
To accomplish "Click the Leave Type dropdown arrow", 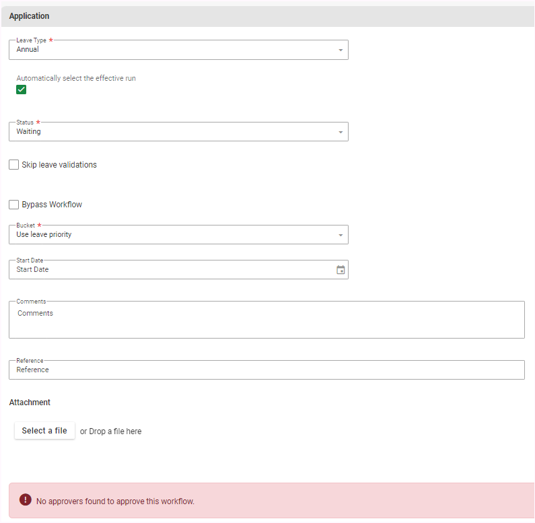I will click(341, 50).
